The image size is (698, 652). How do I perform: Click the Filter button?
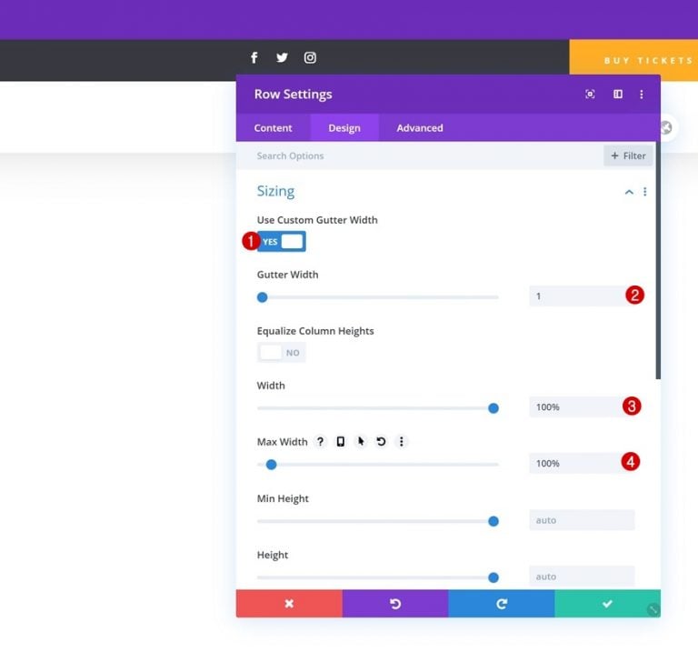[x=628, y=155]
